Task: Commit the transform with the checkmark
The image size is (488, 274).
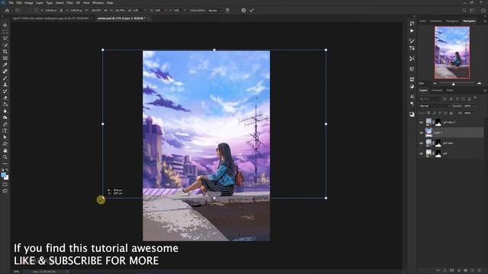Action: tap(252, 10)
